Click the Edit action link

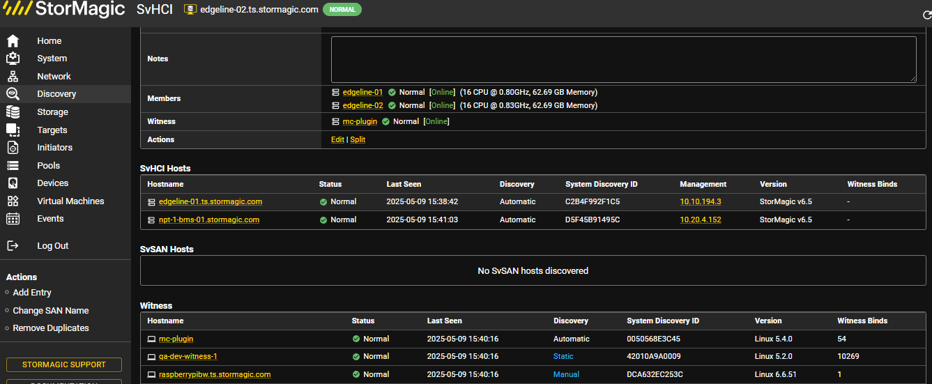point(337,139)
